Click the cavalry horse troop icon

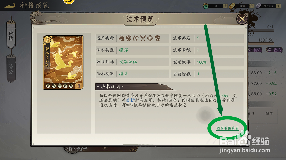tap(122, 38)
